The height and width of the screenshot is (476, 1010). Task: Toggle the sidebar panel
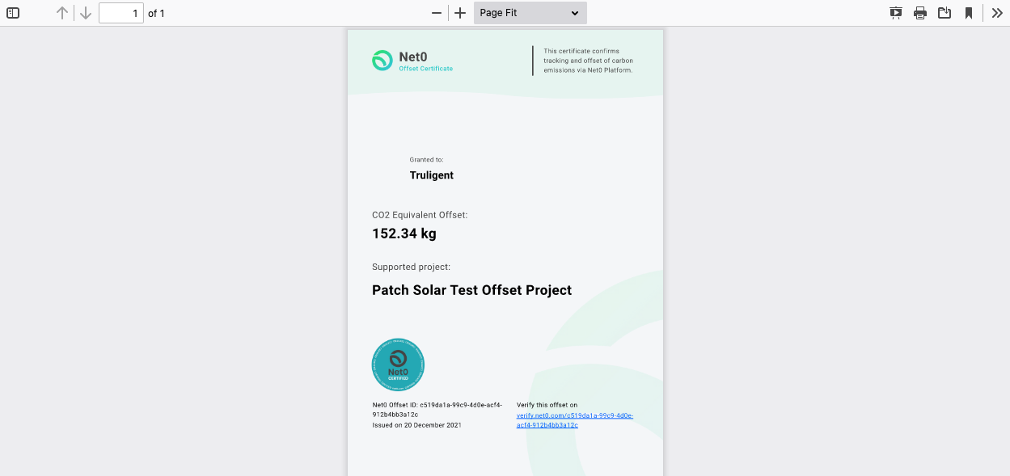tap(13, 13)
